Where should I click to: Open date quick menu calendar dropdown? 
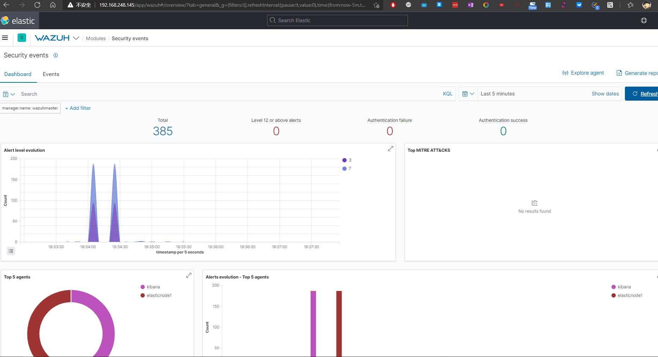coord(468,94)
